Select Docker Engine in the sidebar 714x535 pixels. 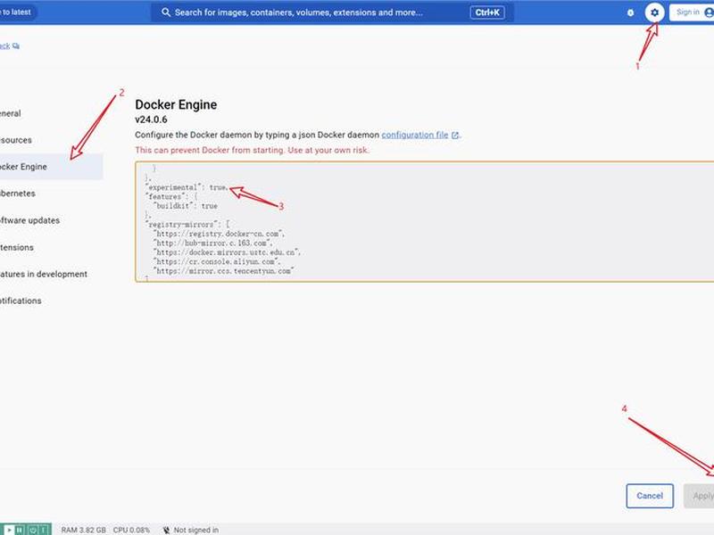tap(51, 167)
